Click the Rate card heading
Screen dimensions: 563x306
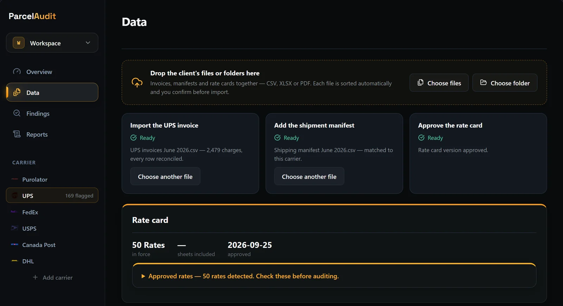(150, 220)
